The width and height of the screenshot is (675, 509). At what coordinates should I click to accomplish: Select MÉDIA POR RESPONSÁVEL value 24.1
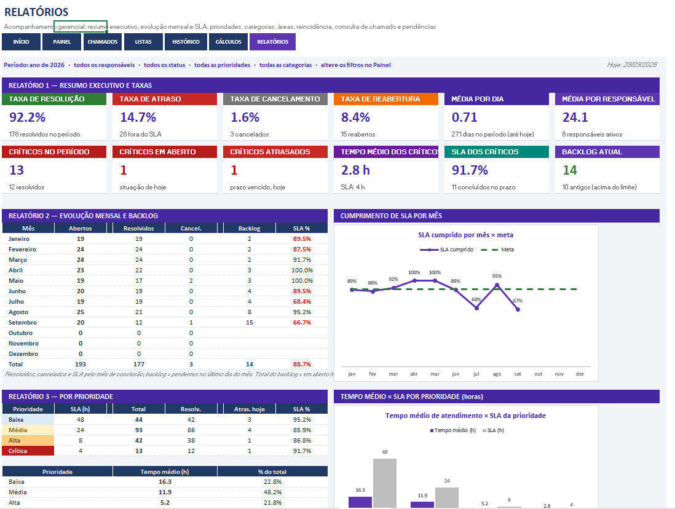pyautogui.click(x=575, y=117)
